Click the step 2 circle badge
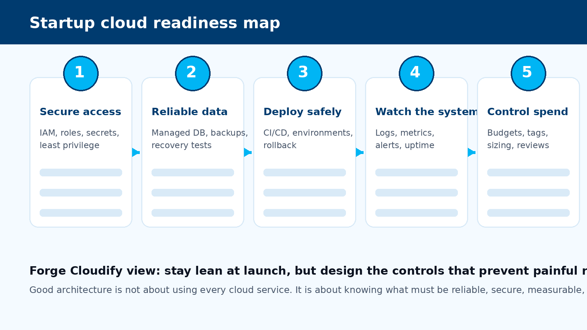 pos(193,73)
